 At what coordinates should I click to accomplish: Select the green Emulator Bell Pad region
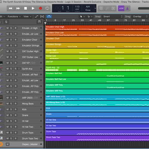point(97,74)
